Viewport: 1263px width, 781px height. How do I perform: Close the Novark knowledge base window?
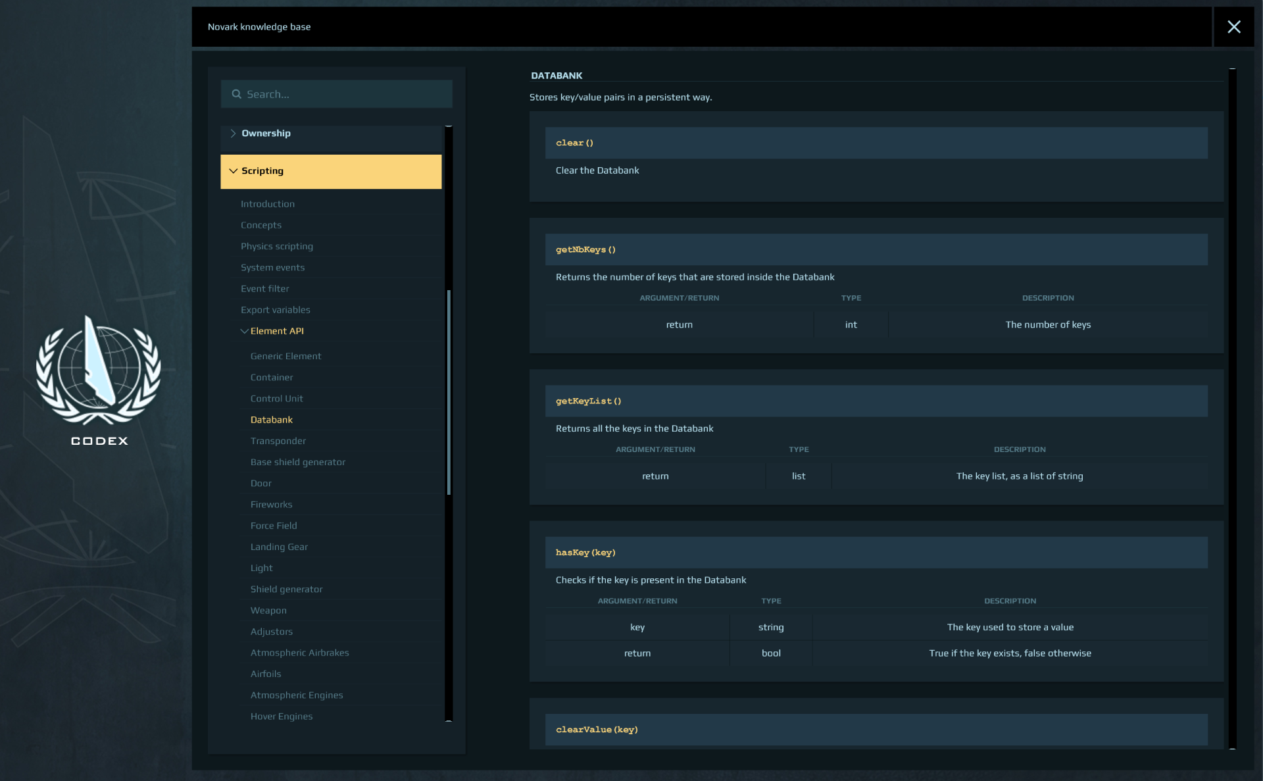(x=1235, y=27)
